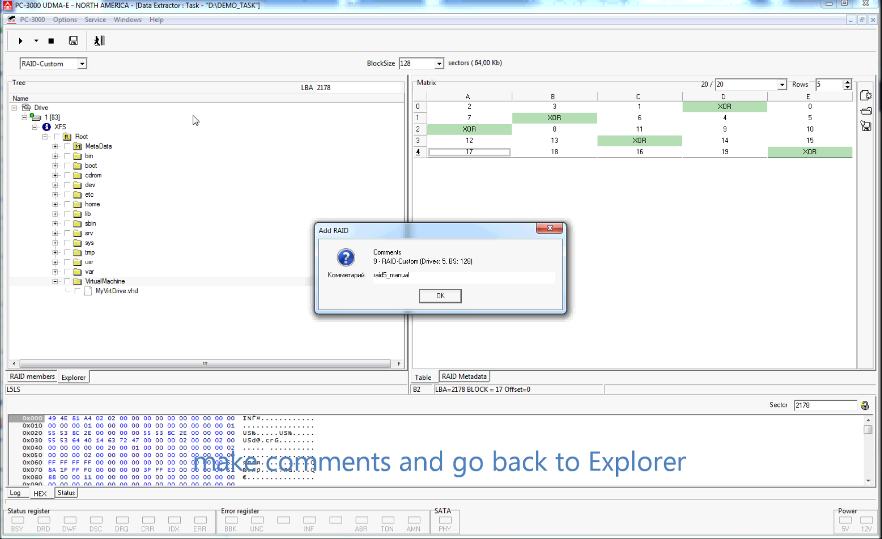Open the Windows menu
Image resolution: width=882 pixels, height=539 pixels.
[127, 20]
